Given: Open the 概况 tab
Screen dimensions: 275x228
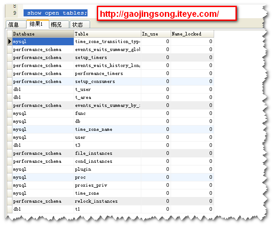Looking at the screenshot, I should pos(59,24).
